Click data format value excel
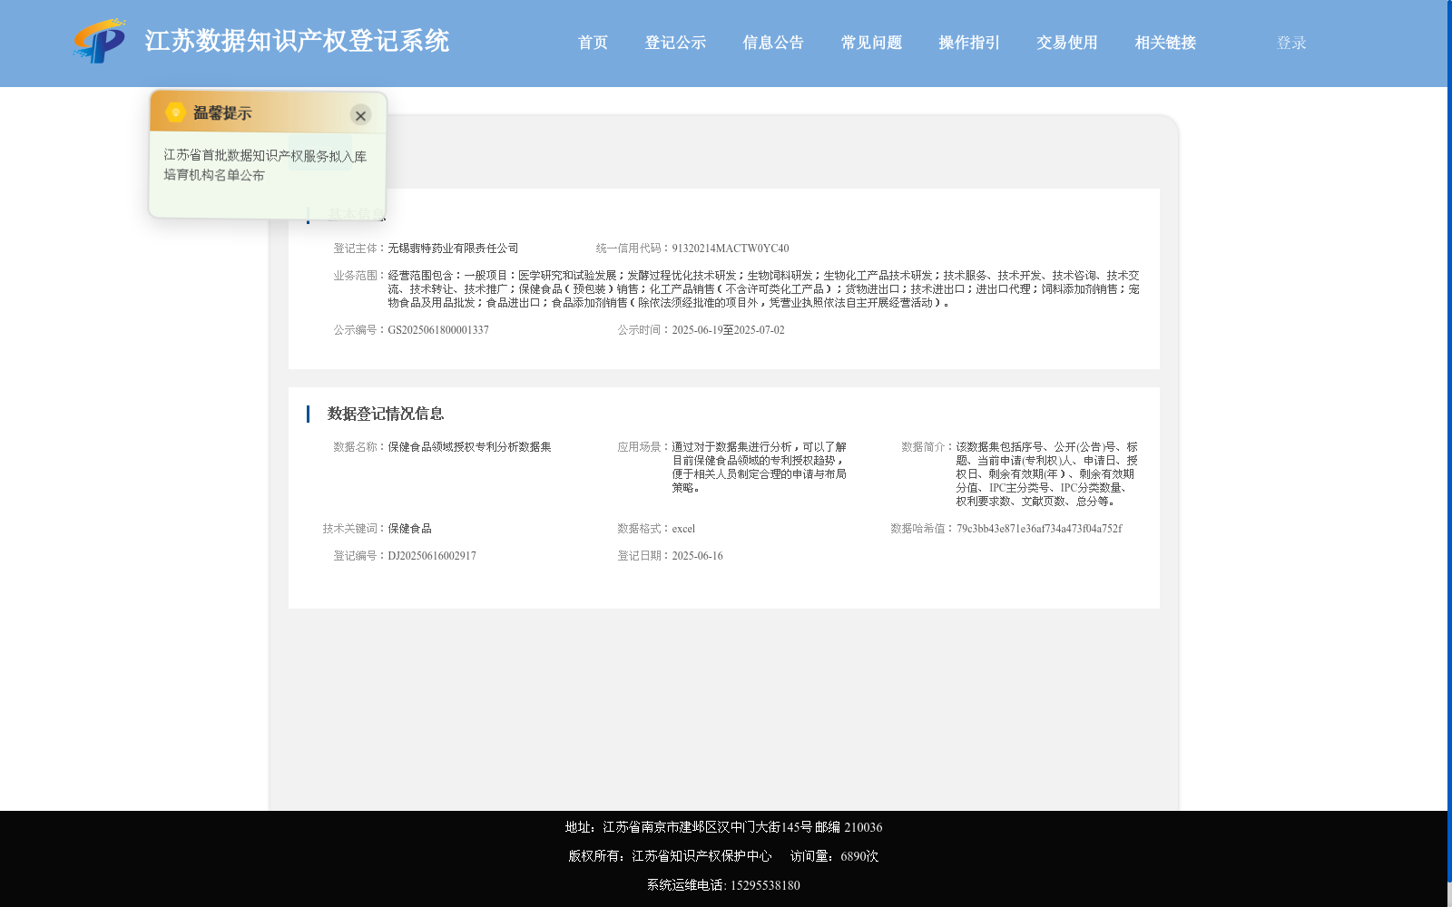This screenshot has height=907, width=1452. click(683, 529)
